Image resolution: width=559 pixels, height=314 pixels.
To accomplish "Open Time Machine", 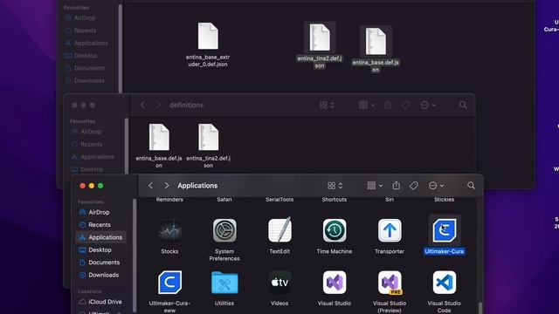I will click(335, 230).
